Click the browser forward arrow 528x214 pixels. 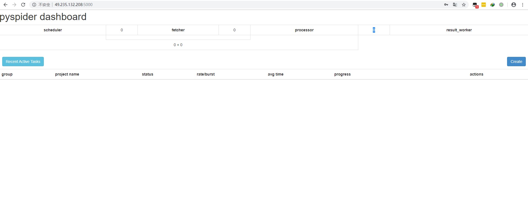(14, 5)
